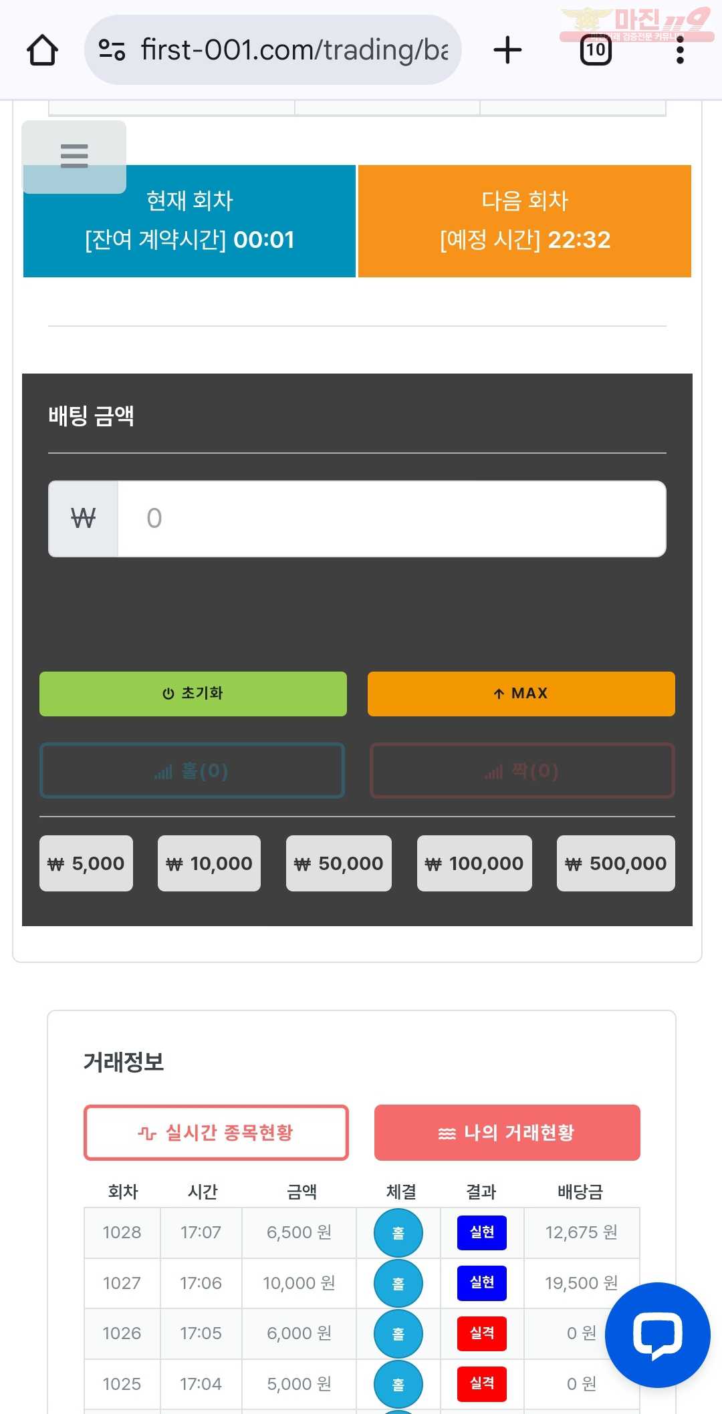The image size is (722, 1414).
Task: Add ₩ 5,000 to bet amount
Action: 86,863
